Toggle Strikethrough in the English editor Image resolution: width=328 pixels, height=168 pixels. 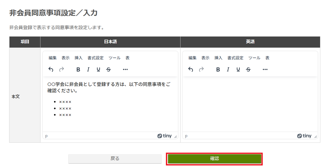(x=248, y=70)
